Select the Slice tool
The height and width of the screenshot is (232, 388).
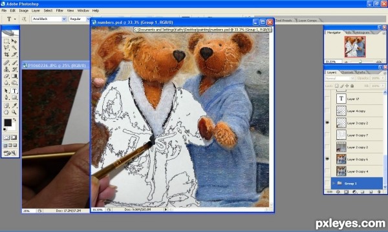[x=14, y=54]
